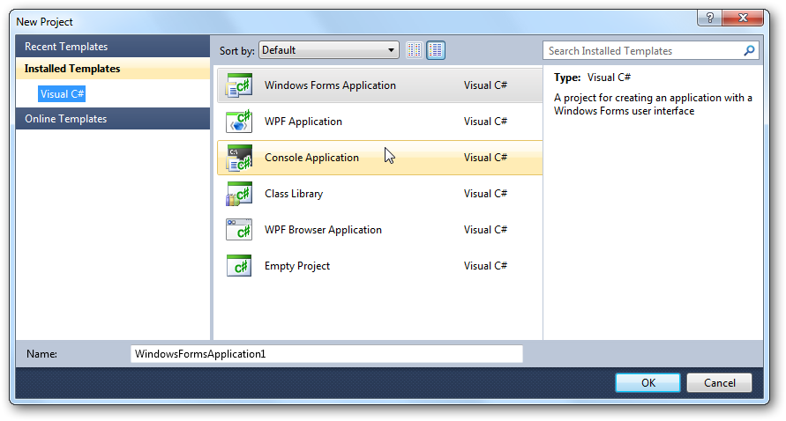Click the Class Library template icon
This screenshot has height=421, width=786.
pos(239,194)
